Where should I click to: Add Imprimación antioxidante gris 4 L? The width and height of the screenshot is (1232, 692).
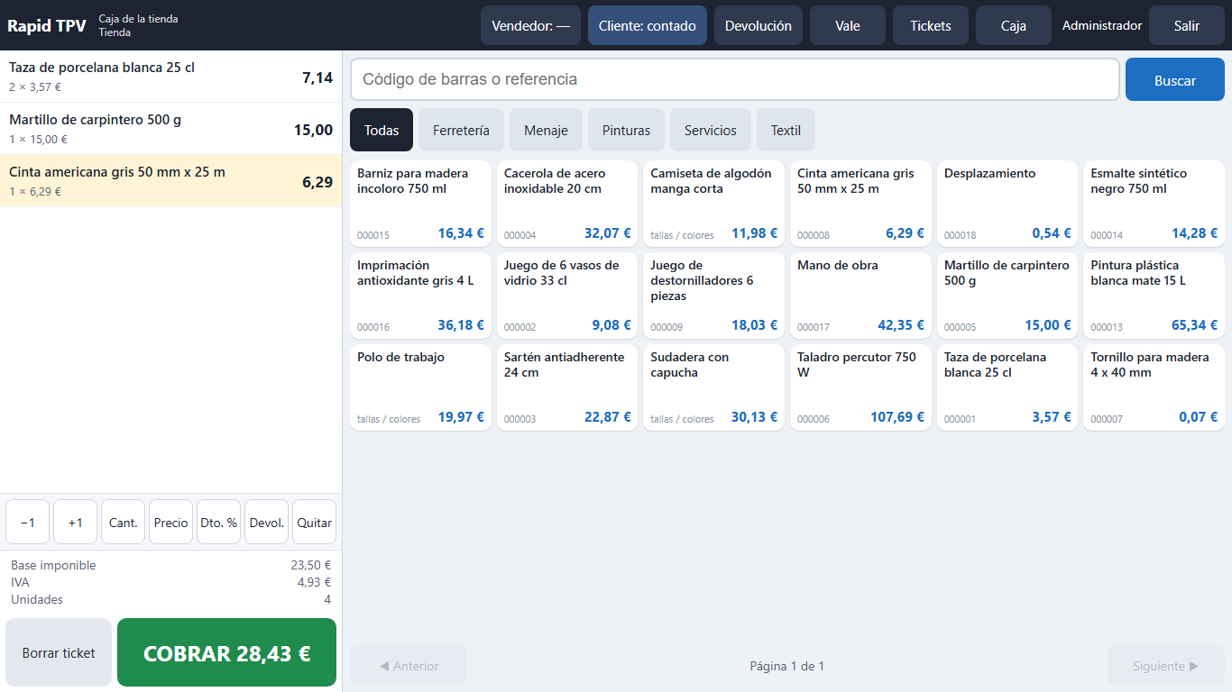pos(420,295)
